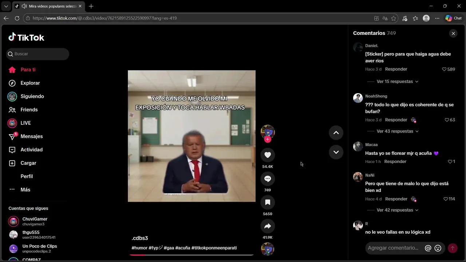Open the translate page icon
The image size is (466, 262).
[385, 18]
